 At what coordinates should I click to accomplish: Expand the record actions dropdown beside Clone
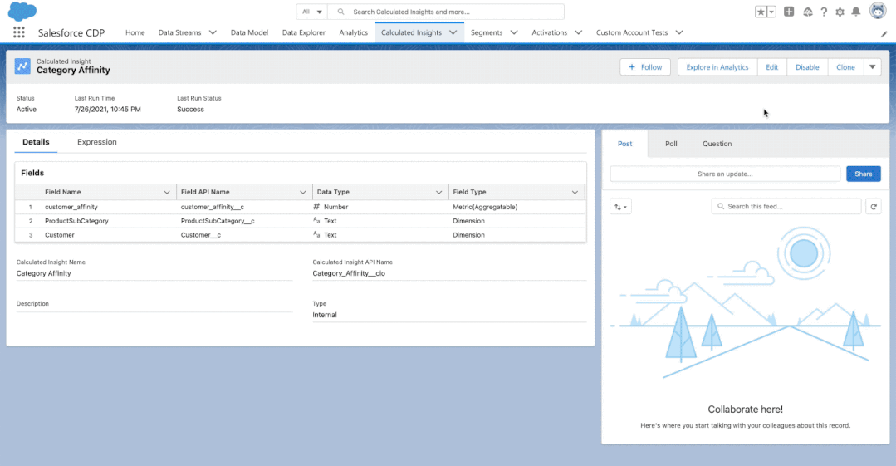pos(872,67)
